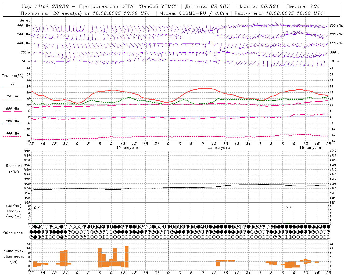This screenshot has height=275, width=344.
Task: Click the forecast start time 16.08.2025 12:00 UTC
Action: click(121, 13)
